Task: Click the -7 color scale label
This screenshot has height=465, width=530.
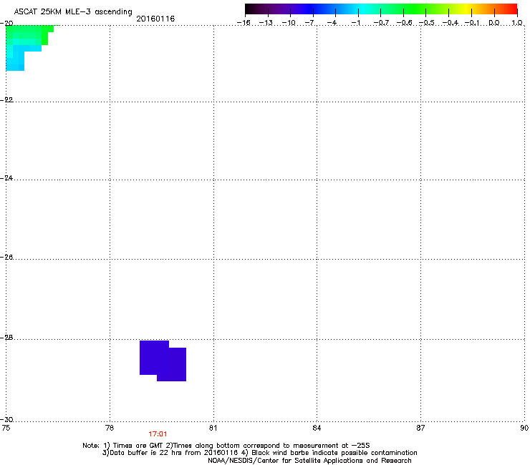Action: point(310,23)
